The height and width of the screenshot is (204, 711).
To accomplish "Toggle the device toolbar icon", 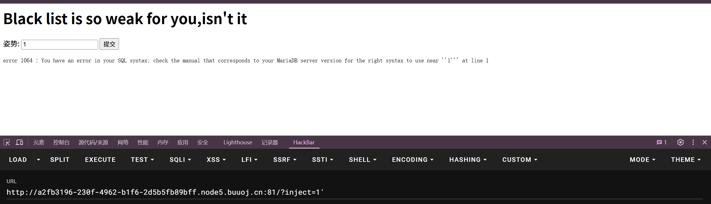I will click(20, 142).
